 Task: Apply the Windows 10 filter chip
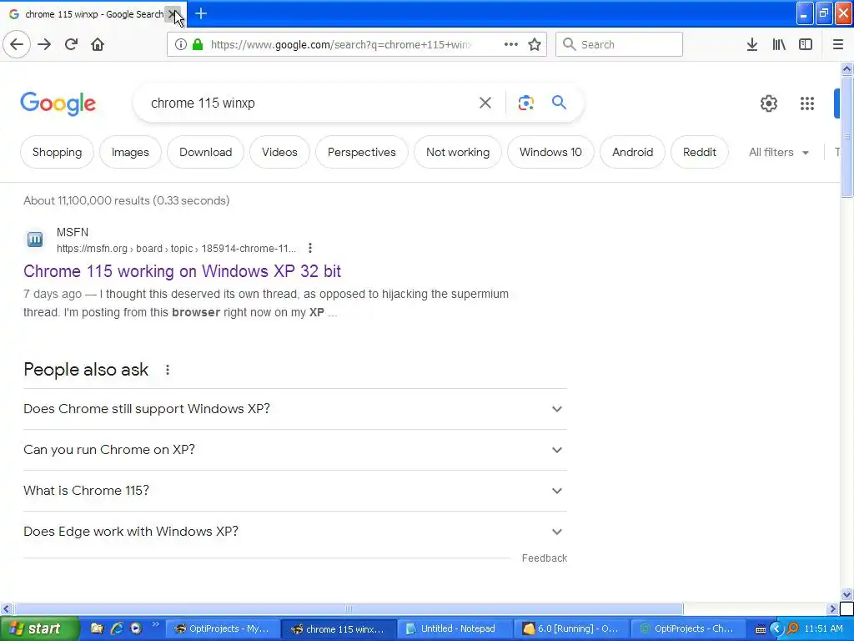tap(550, 152)
